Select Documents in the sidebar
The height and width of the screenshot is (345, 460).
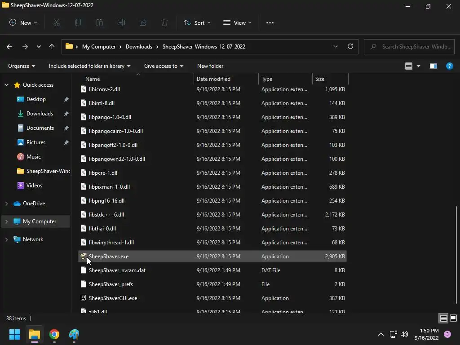(x=40, y=128)
